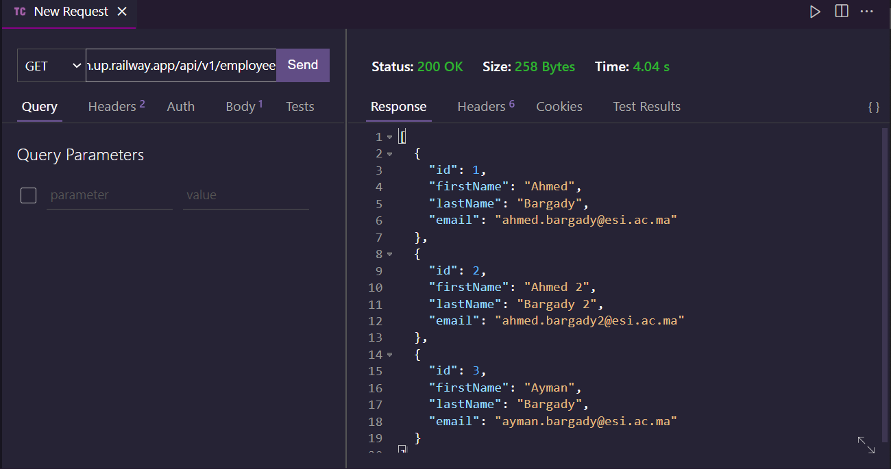The image size is (891, 469).
Task: View the response Headers tab
Action: point(480,106)
